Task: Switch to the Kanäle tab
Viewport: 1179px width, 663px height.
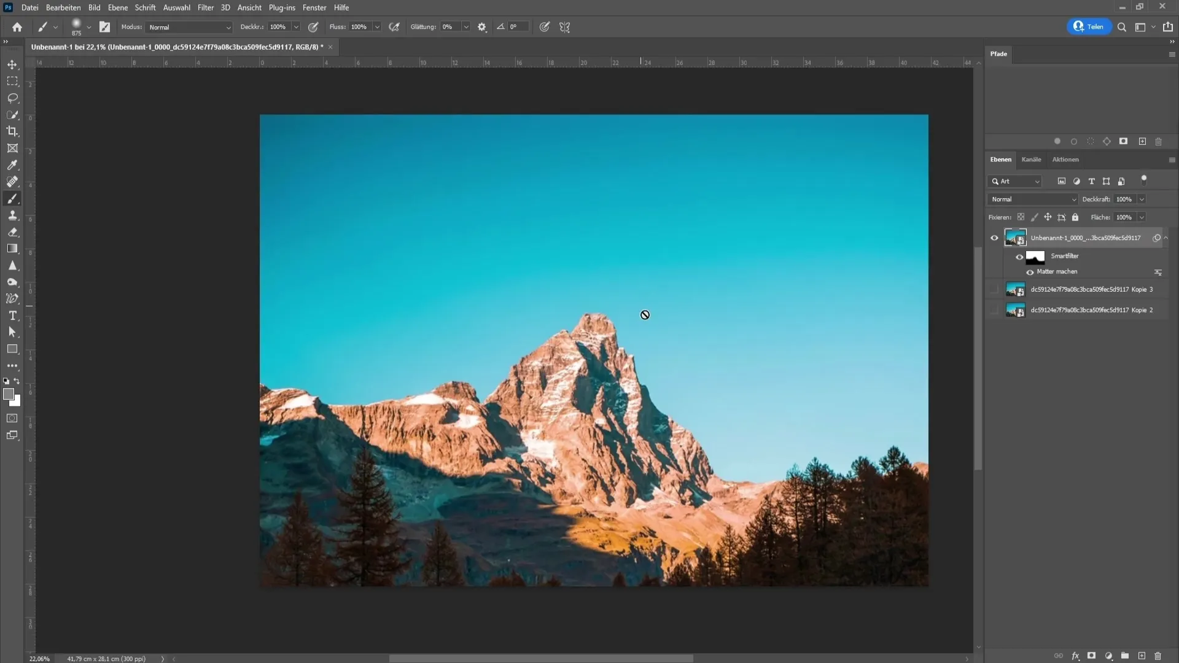Action: [x=1031, y=158]
